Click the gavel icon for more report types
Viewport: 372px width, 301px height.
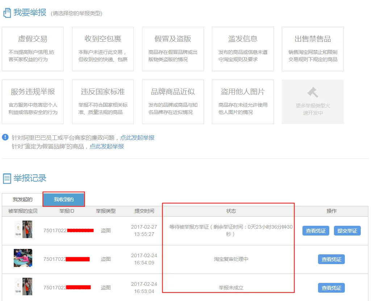313,93
